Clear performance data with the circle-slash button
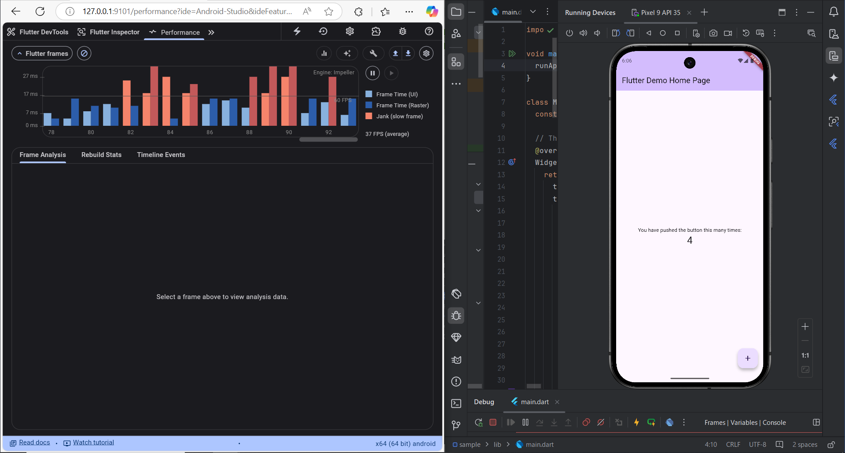 tap(84, 53)
